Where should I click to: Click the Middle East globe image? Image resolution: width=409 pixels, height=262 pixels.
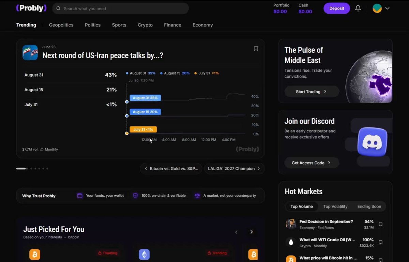pos(369,77)
